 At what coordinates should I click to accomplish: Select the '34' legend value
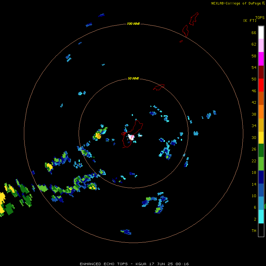pyautogui.click(x=254, y=126)
